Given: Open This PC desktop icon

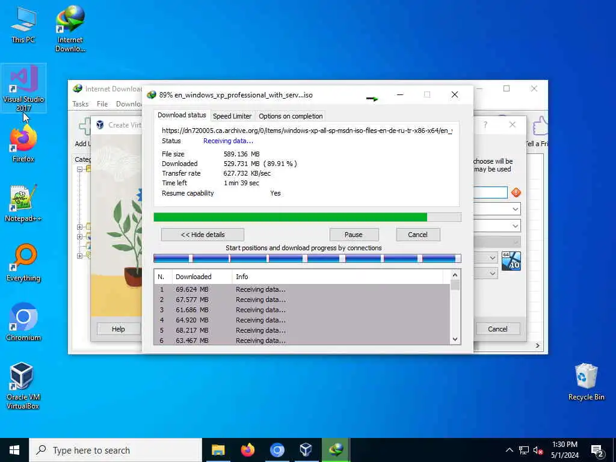Looking at the screenshot, I should pyautogui.click(x=23, y=25).
